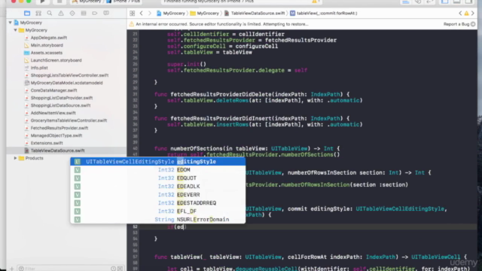Screen dimensions: 482x271
Task: Choose EDOM autocomplete suggestion
Action: coord(157,169)
